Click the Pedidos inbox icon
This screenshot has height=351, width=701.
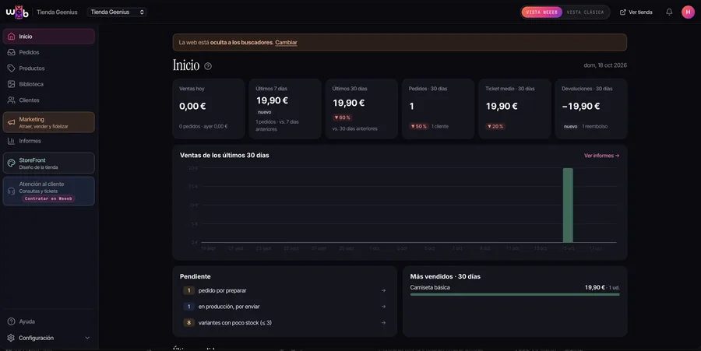(x=11, y=52)
